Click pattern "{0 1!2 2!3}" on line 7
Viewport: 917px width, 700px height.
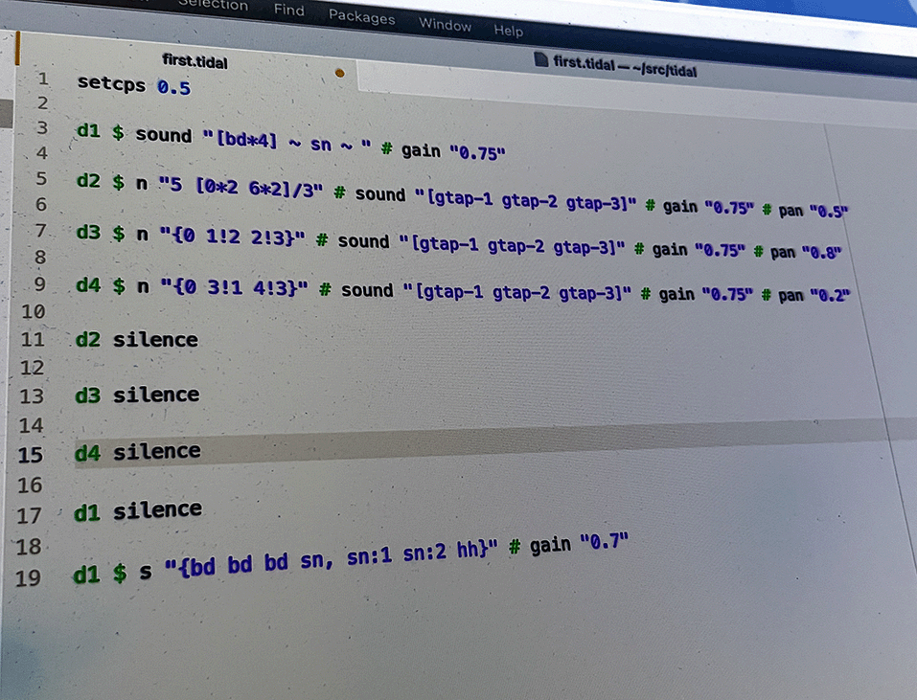click(x=232, y=237)
